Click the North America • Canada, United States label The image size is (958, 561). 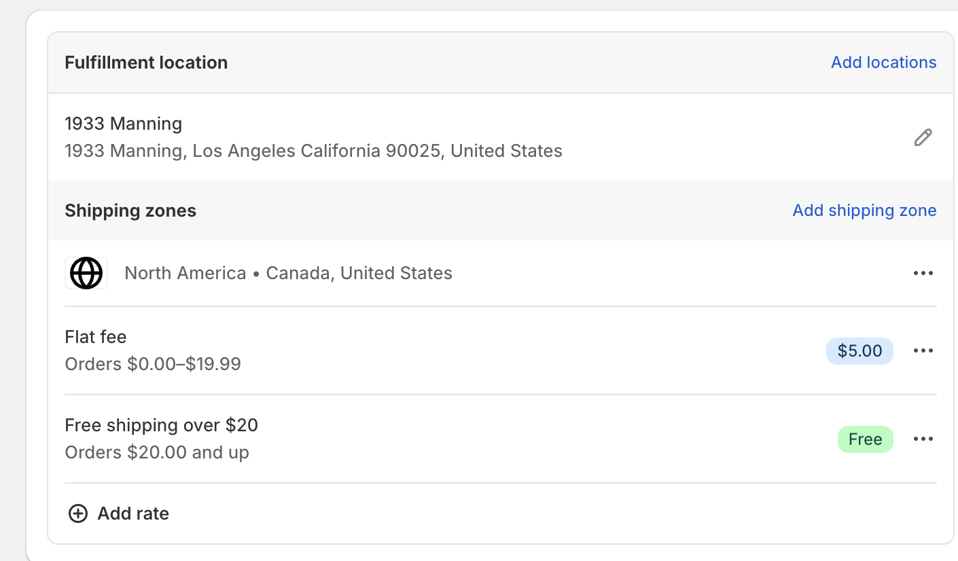click(x=289, y=273)
